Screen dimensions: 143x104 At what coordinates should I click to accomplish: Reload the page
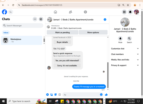(13, 5)
